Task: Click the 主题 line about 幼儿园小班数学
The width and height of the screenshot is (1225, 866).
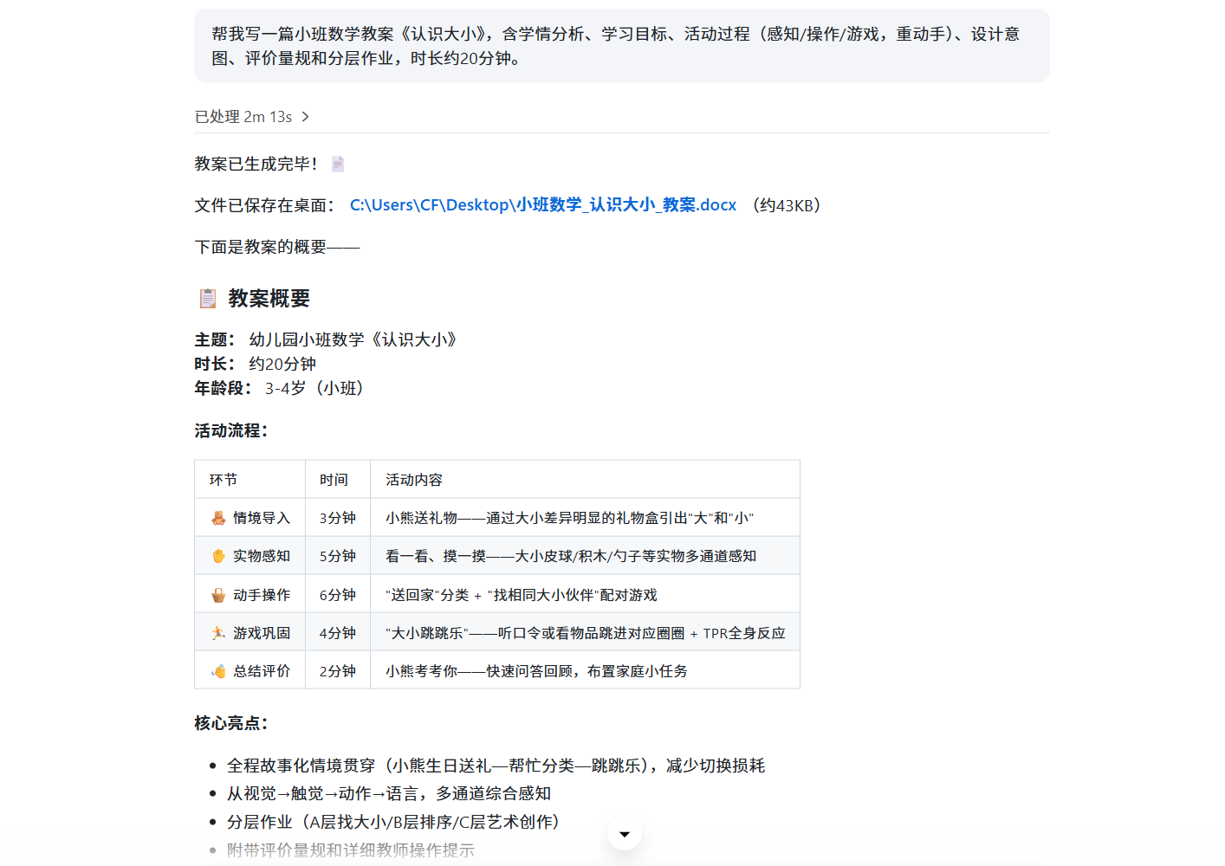Action: (x=326, y=339)
